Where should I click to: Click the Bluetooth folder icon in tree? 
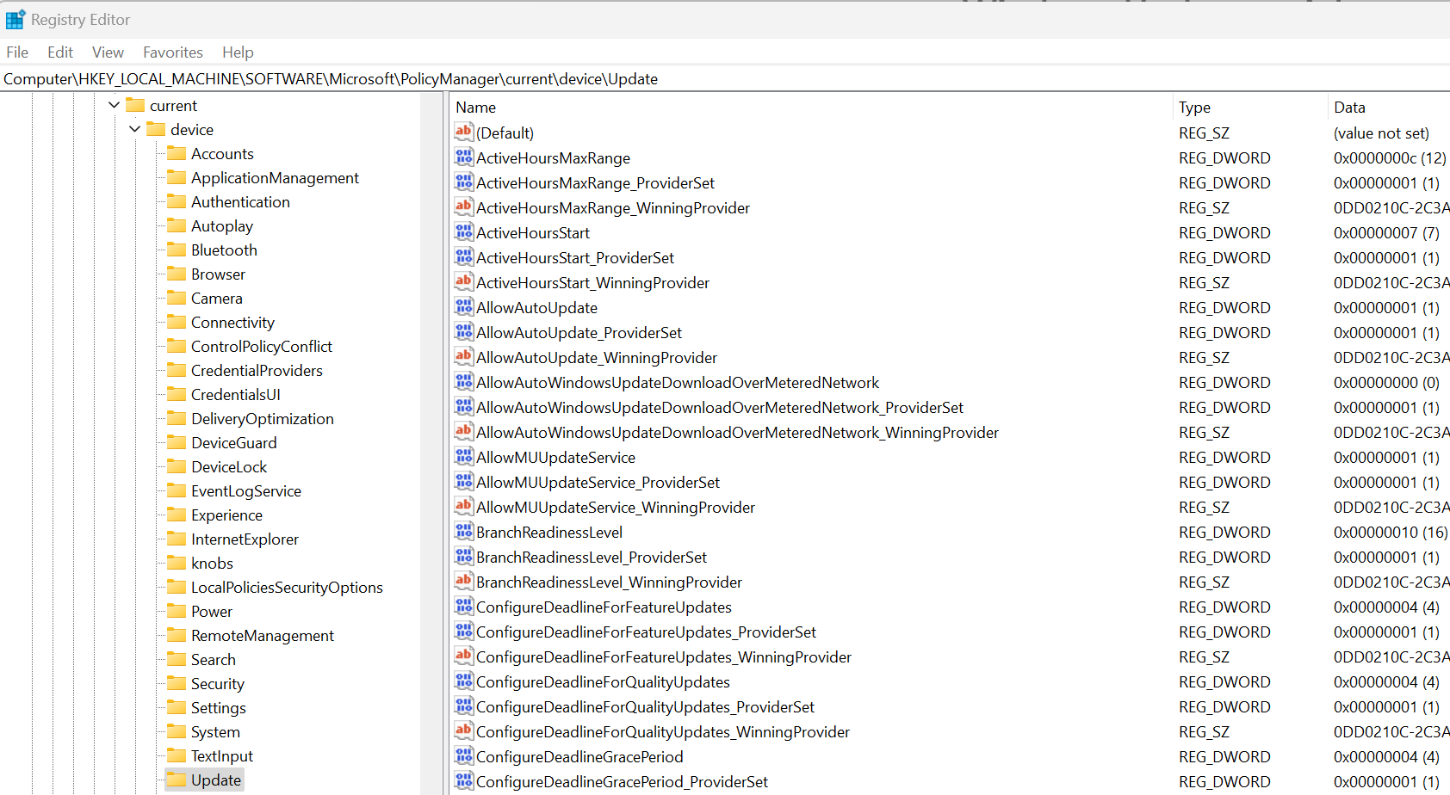177,250
